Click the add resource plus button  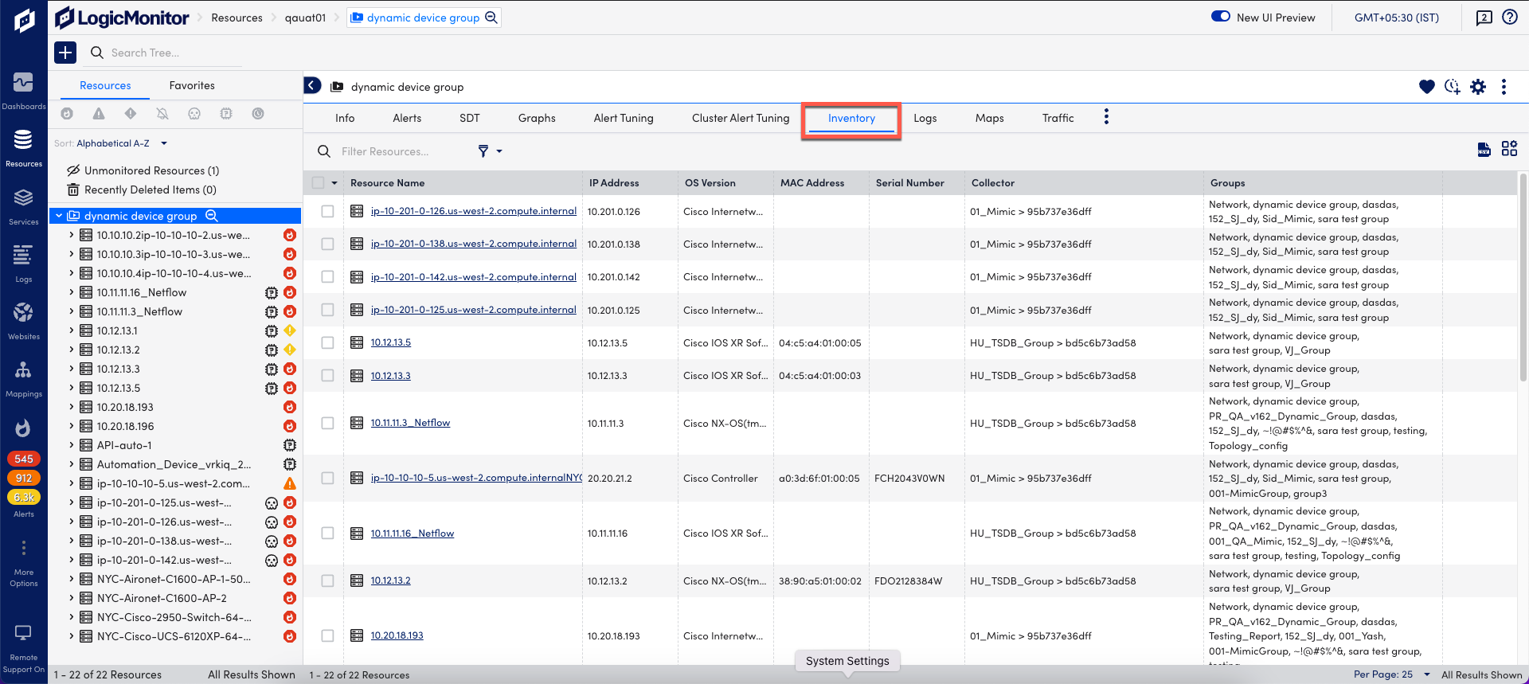coord(65,53)
